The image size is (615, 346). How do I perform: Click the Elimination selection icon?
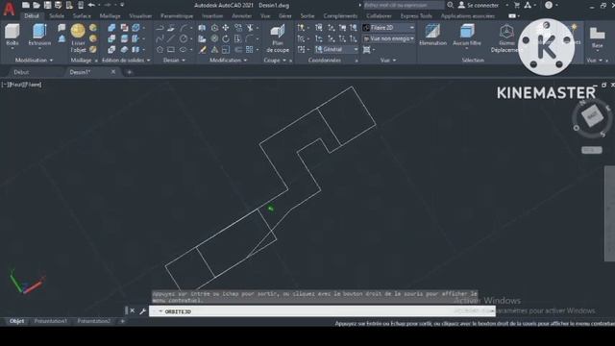432,31
